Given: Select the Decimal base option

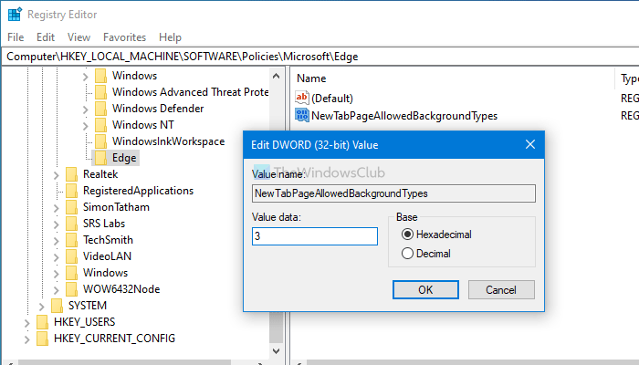Looking at the screenshot, I should pos(426,254).
